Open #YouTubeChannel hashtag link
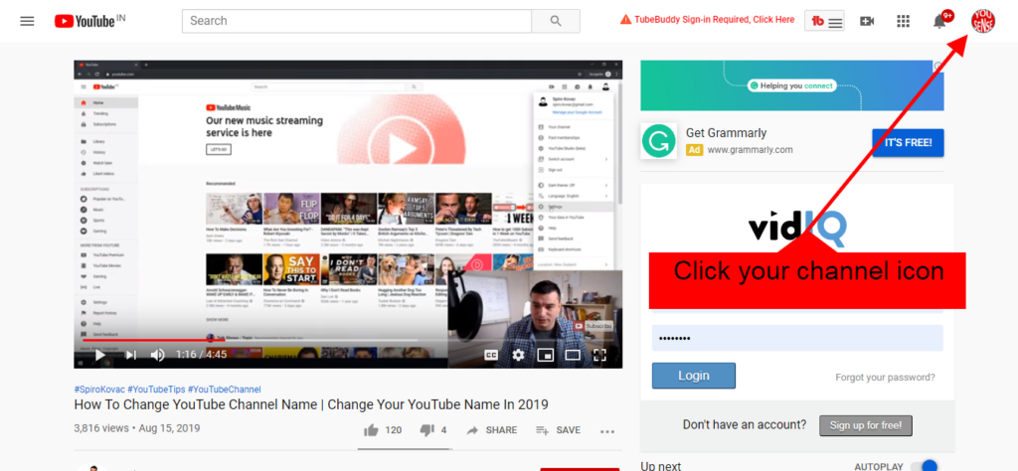 click(x=225, y=390)
